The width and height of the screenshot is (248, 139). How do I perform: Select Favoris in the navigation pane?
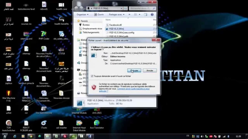(84, 21)
